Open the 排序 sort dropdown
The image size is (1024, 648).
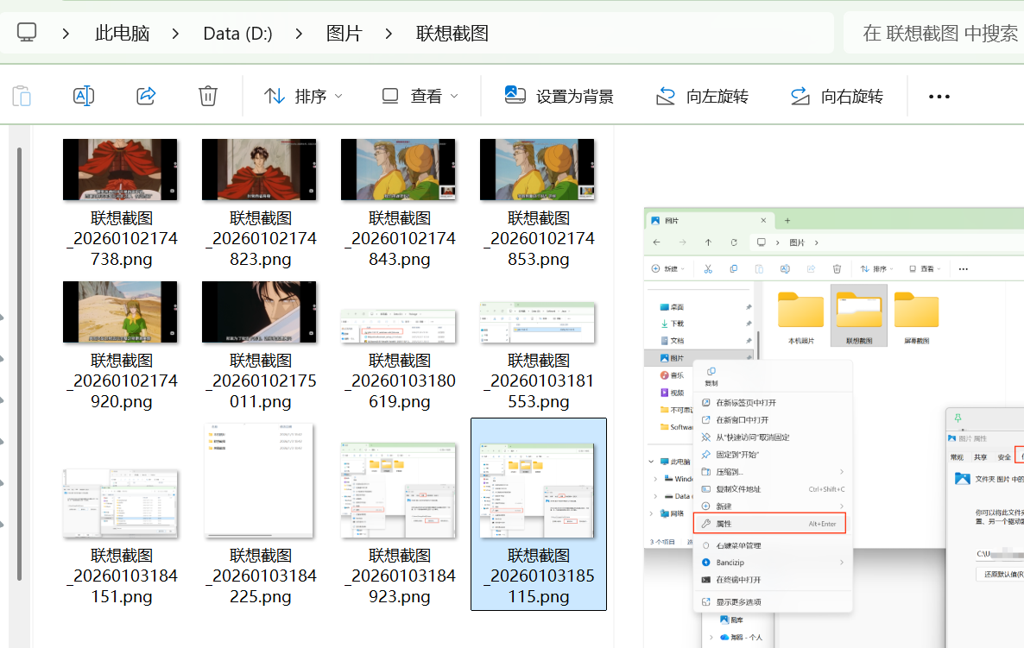pyautogui.click(x=303, y=97)
